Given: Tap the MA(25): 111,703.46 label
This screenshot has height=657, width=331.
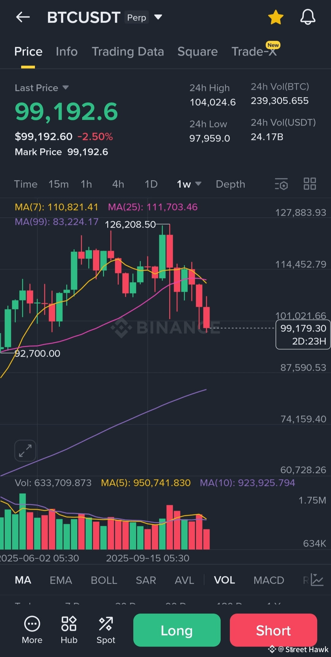Looking at the screenshot, I should (153, 207).
